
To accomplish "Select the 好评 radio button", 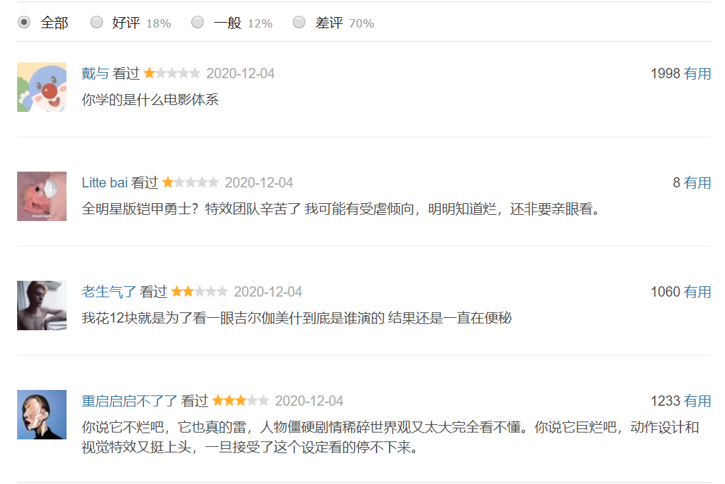I will point(97,22).
